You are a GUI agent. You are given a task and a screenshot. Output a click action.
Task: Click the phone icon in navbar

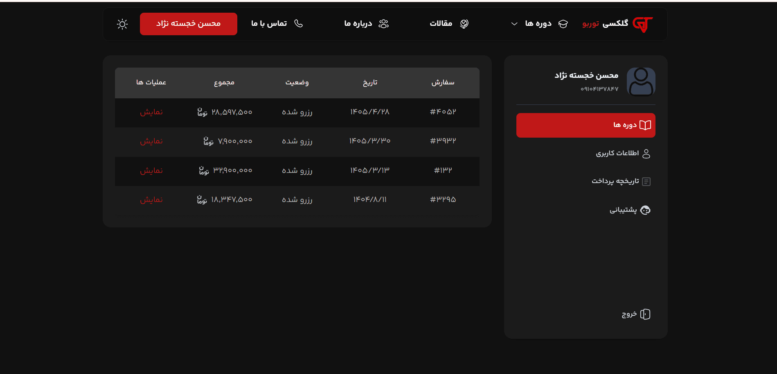299,23
